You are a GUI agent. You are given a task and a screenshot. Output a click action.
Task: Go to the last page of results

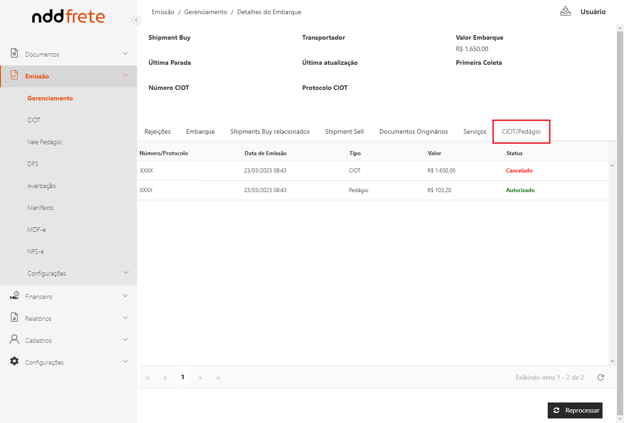[x=218, y=378]
